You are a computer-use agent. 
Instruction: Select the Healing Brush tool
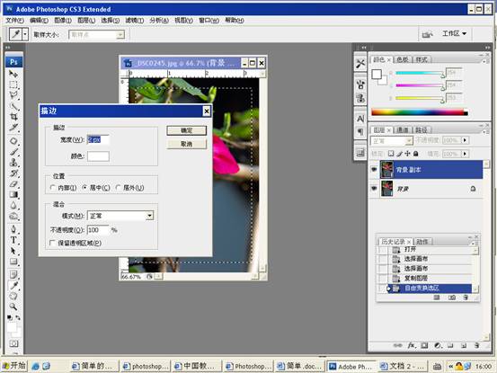pyautogui.click(x=13, y=141)
